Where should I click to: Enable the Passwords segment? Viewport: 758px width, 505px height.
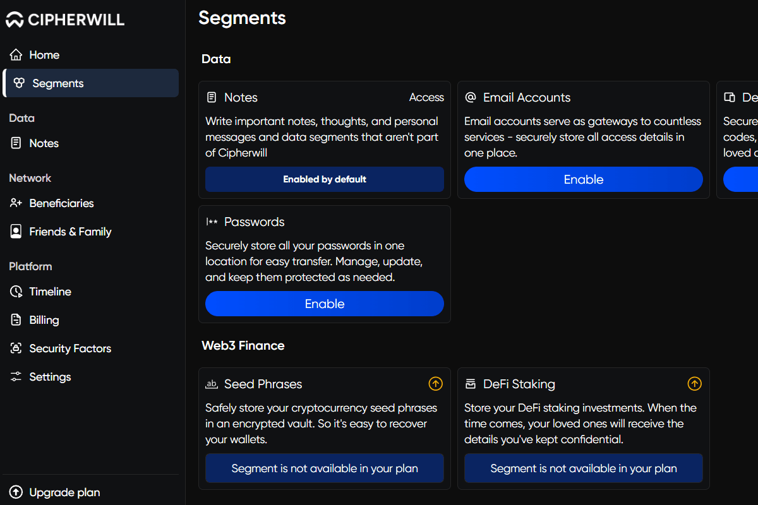pyautogui.click(x=325, y=304)
